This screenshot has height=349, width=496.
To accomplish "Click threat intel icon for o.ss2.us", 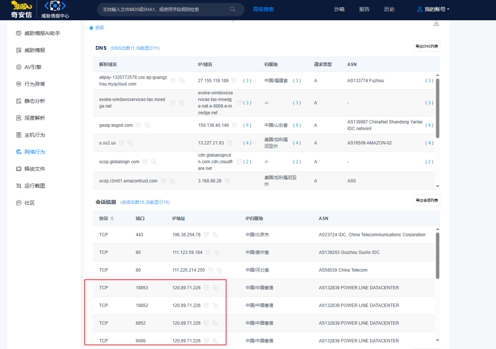I will (121, 143).
